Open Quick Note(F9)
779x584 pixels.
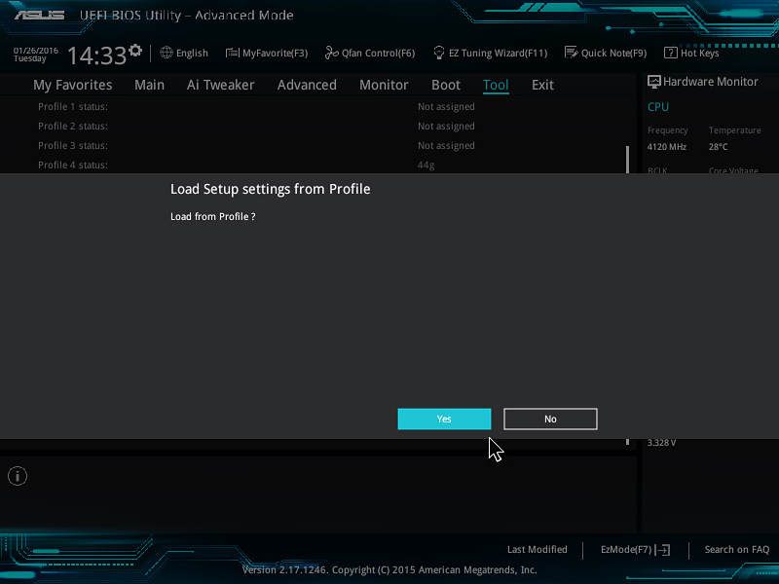tap(614, 54)
